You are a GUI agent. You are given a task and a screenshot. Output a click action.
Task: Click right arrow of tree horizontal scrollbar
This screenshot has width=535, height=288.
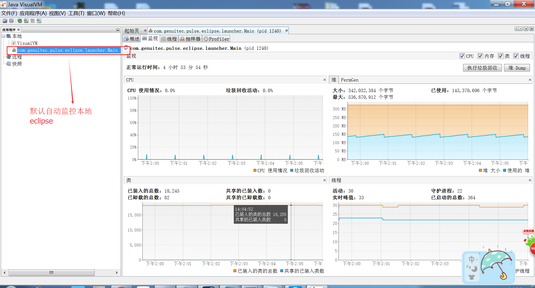[x=117, y=273]
